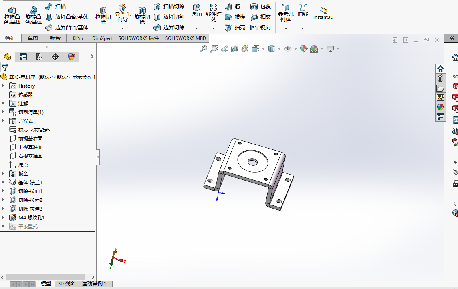Expand the 切割清单(1) cut list node
This screenshot has width=458, height=289.
[3, 112]
